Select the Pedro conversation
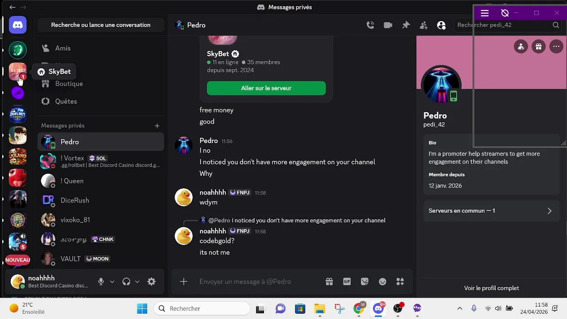 101,142
